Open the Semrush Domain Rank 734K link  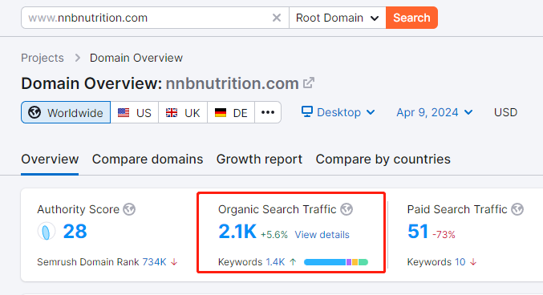tap(155, 262)
